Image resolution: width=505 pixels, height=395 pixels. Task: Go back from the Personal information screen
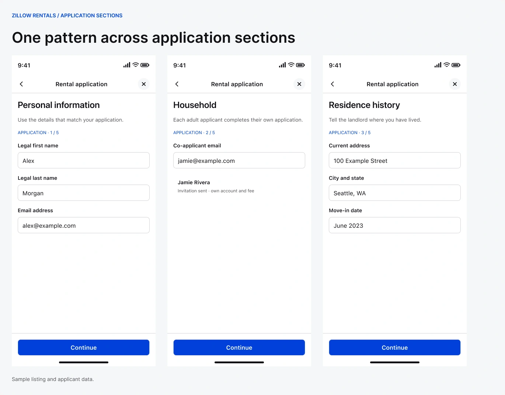tap(21, 84)
